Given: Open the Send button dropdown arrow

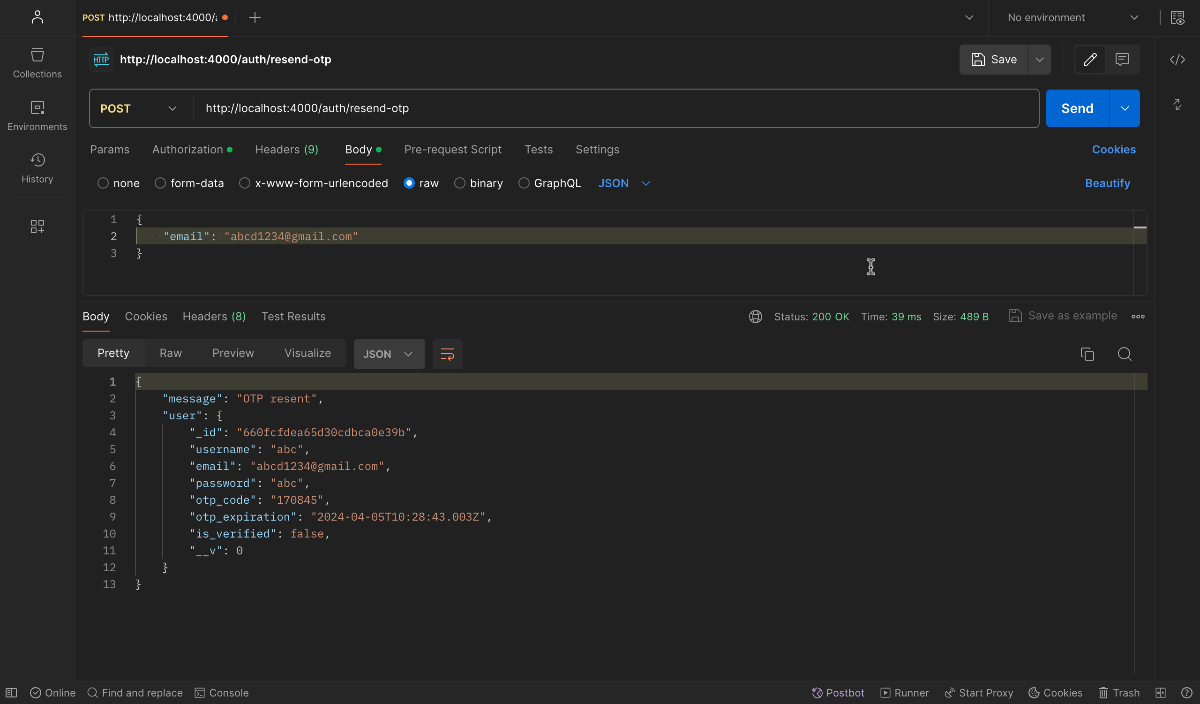Looking at the screenshot, I should 1124,109.
